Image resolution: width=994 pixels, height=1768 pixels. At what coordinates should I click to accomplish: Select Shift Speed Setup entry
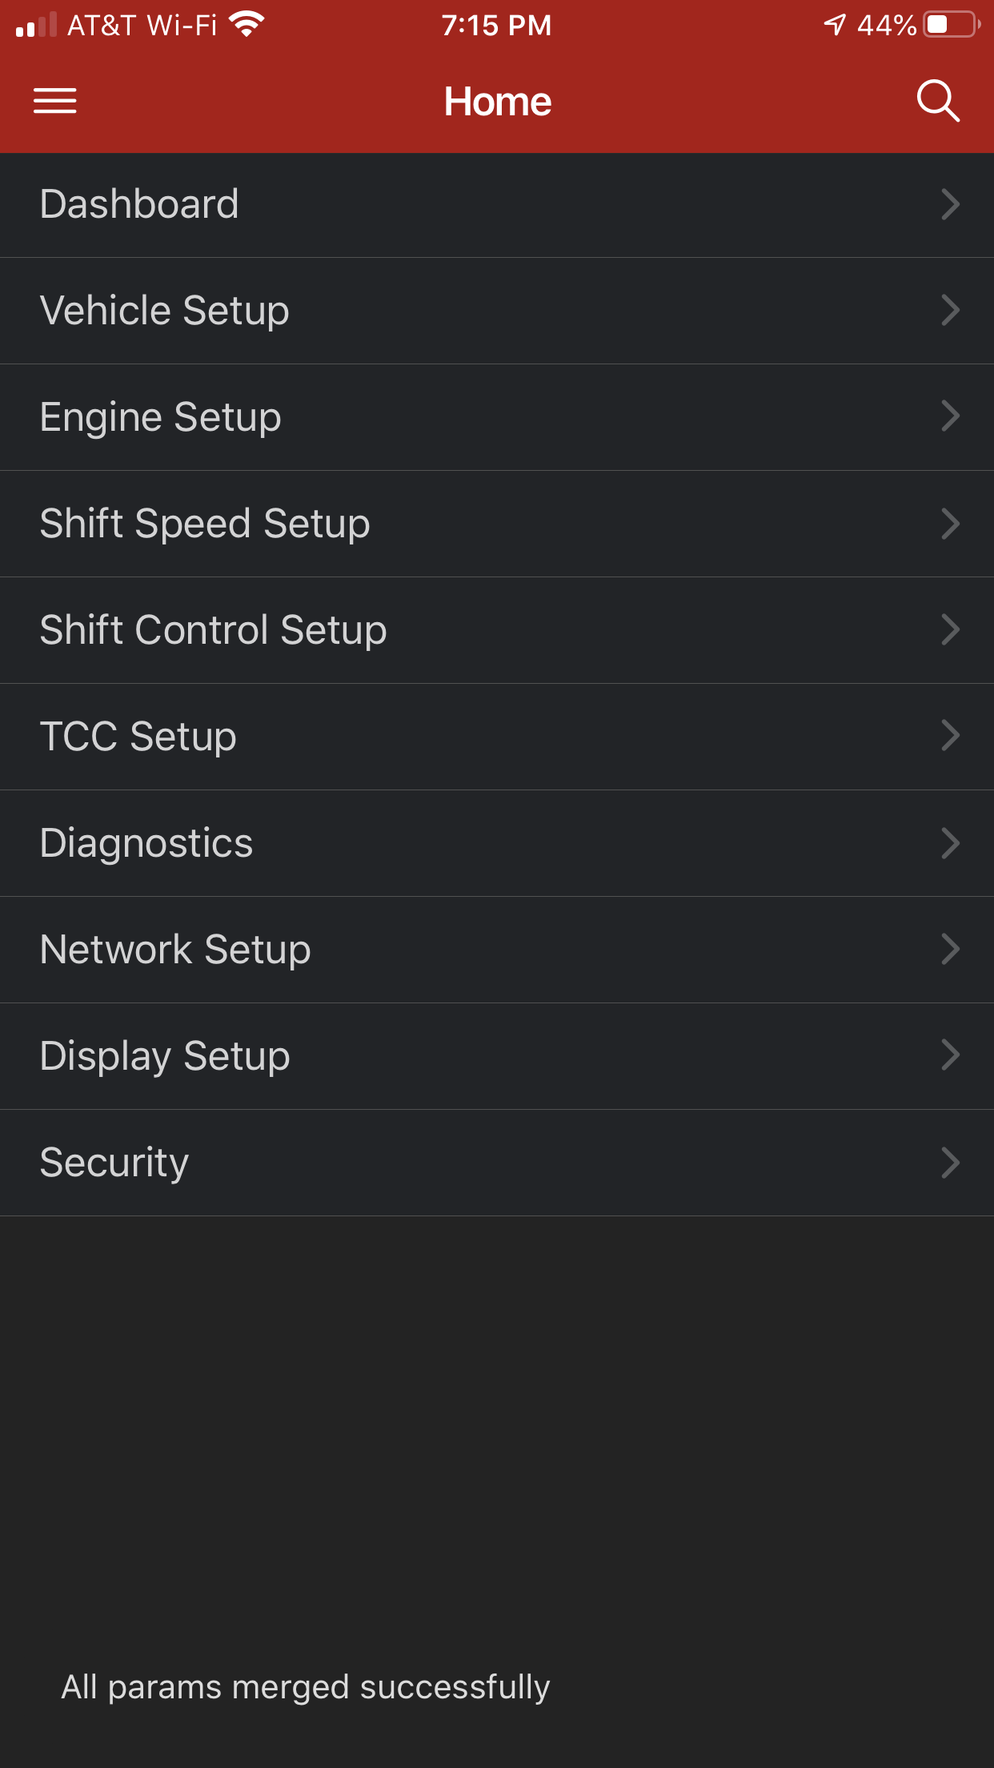pyautogui.click(x=205, y=524)
